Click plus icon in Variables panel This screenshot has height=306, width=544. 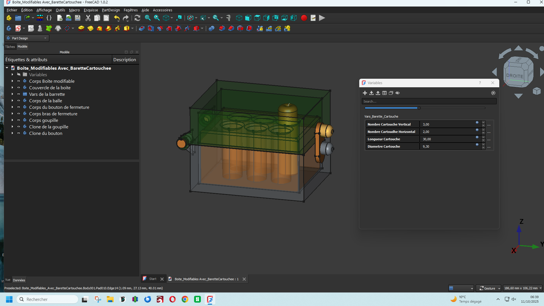[365, 93]
